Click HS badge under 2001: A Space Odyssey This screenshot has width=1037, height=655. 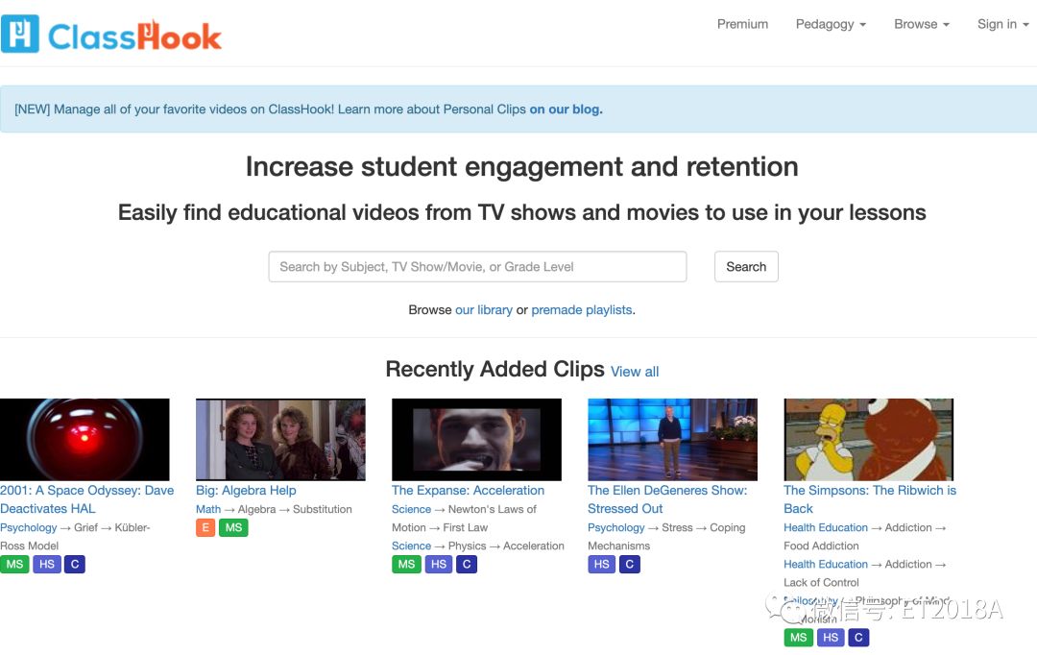pyautogui.click(x=47, y=565)
